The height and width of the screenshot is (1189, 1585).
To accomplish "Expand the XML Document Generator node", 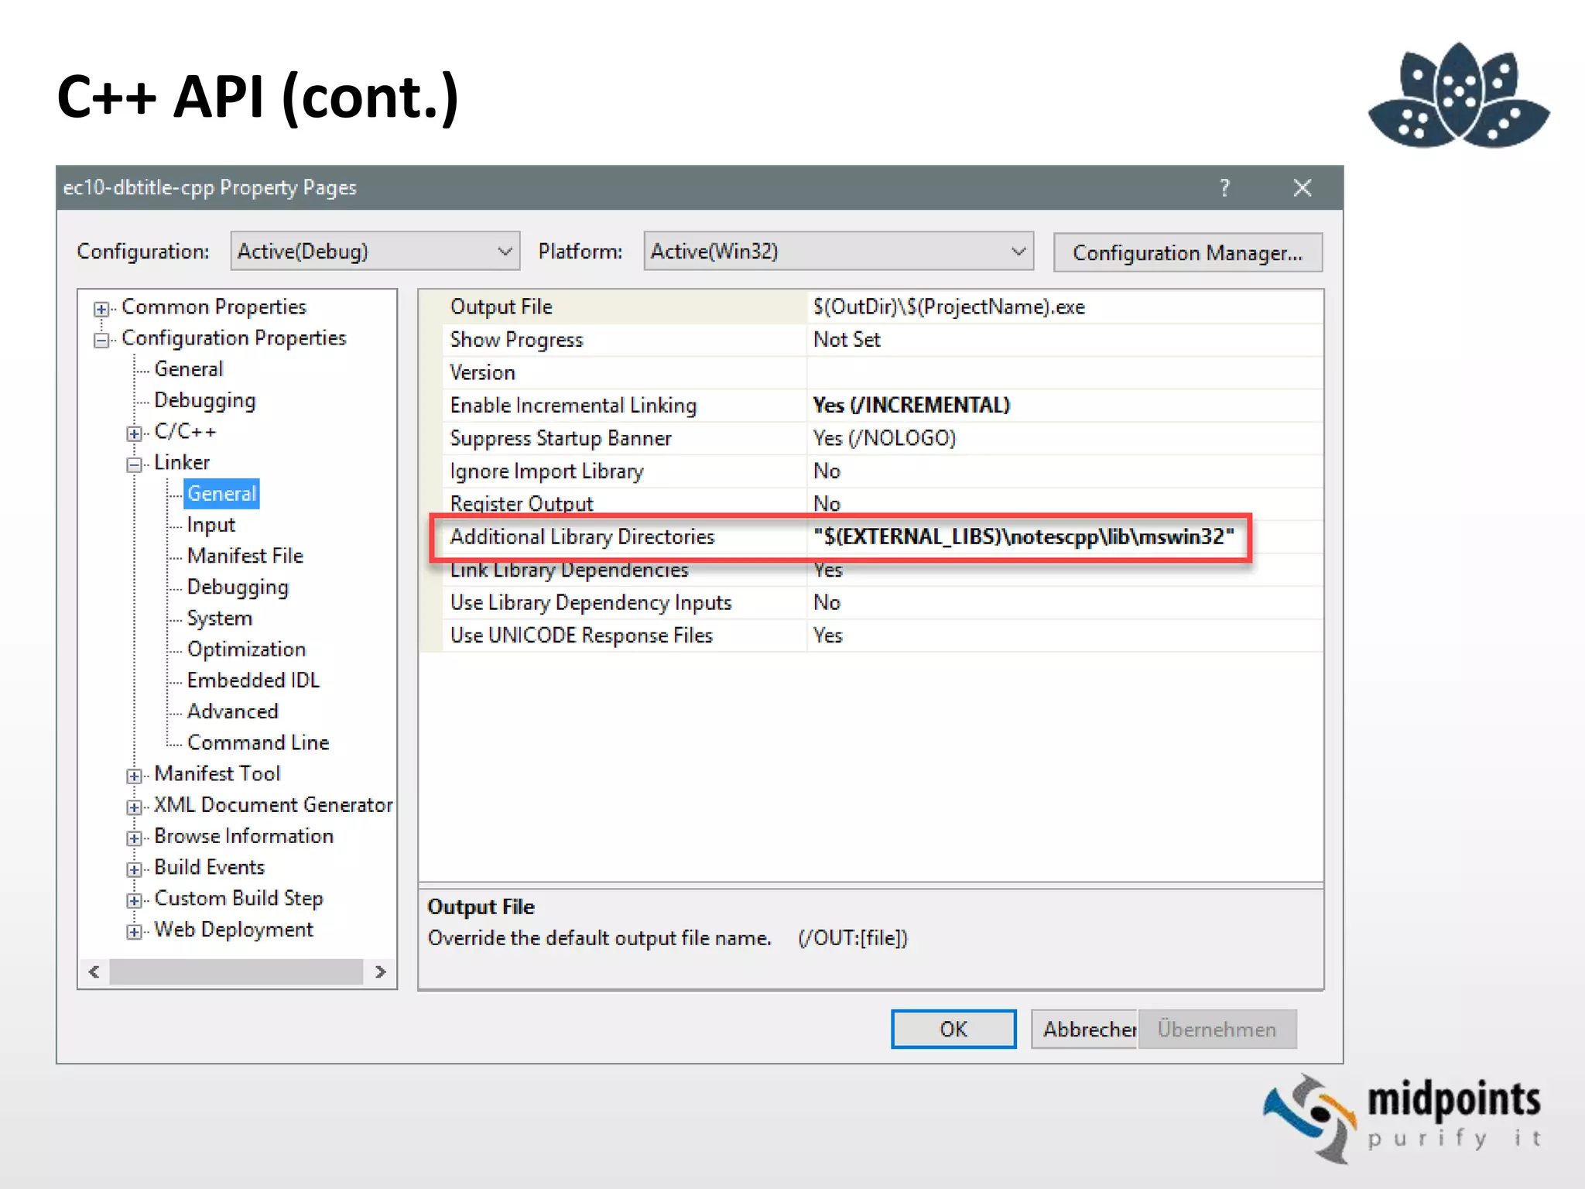I will pos(134,807).
